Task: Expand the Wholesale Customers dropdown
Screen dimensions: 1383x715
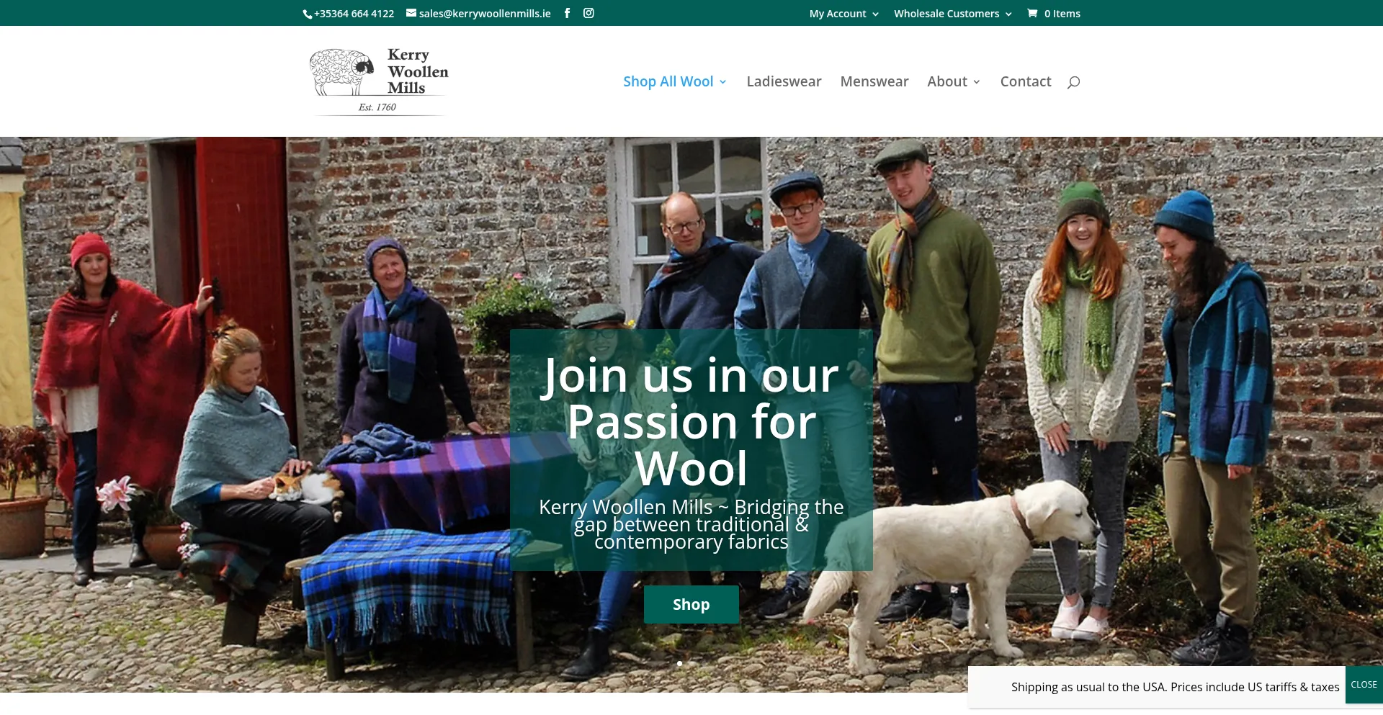Action: click(952, 14)
